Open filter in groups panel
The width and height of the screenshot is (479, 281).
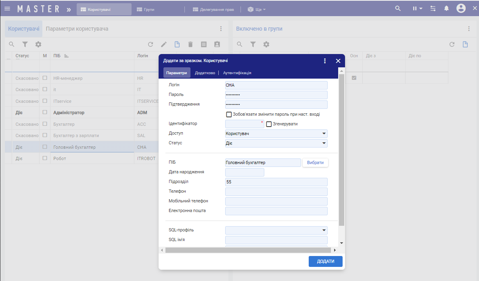click(x=253, y=44)
